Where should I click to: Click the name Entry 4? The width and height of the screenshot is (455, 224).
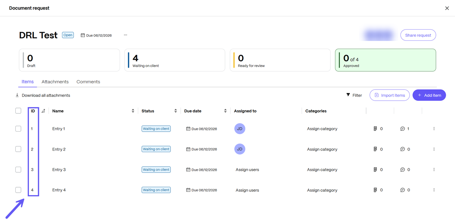[x=59, y=190]
